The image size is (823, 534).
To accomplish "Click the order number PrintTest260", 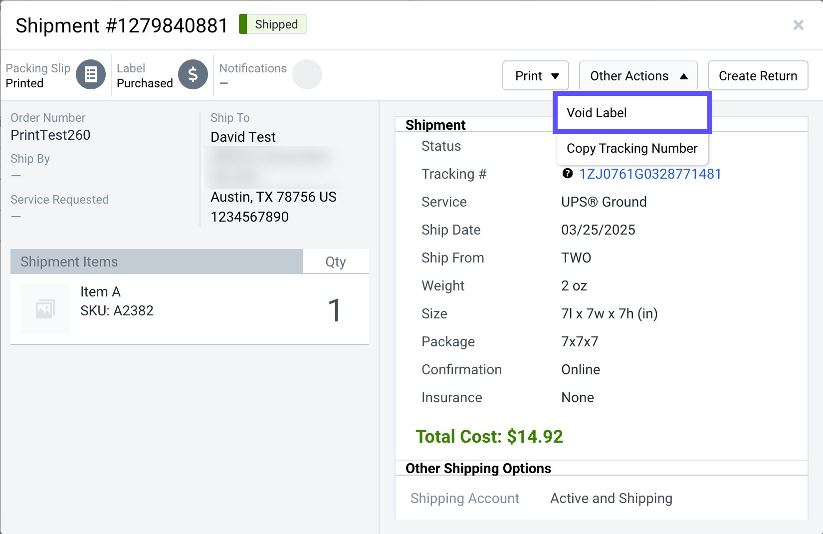I will click(50, 135).
